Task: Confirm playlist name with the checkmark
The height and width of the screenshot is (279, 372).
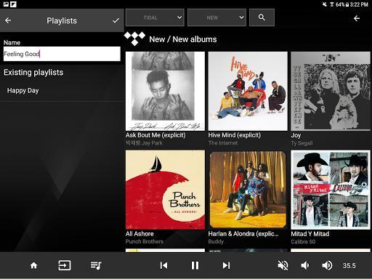Action: 116,20
